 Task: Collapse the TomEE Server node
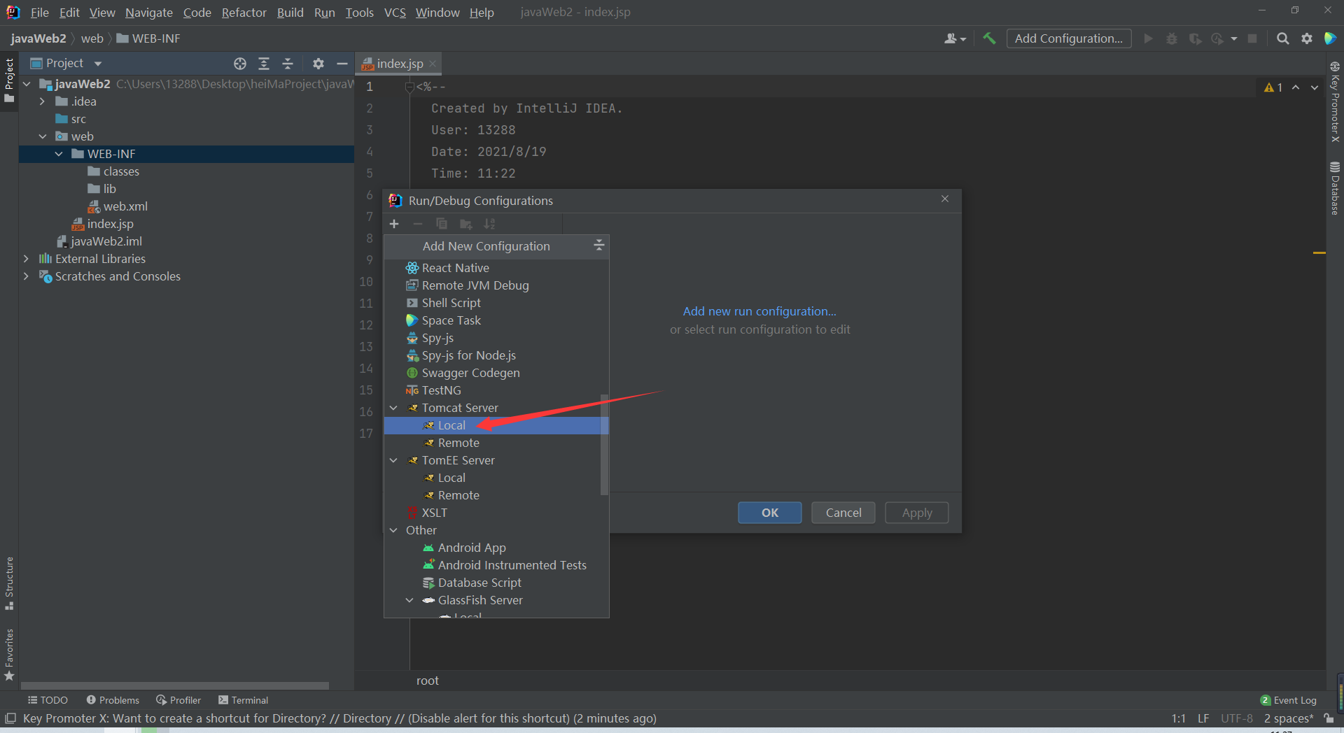click(x=393, y=460)
